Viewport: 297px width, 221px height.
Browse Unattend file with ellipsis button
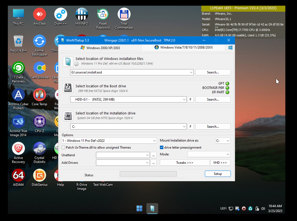[153, 155]
